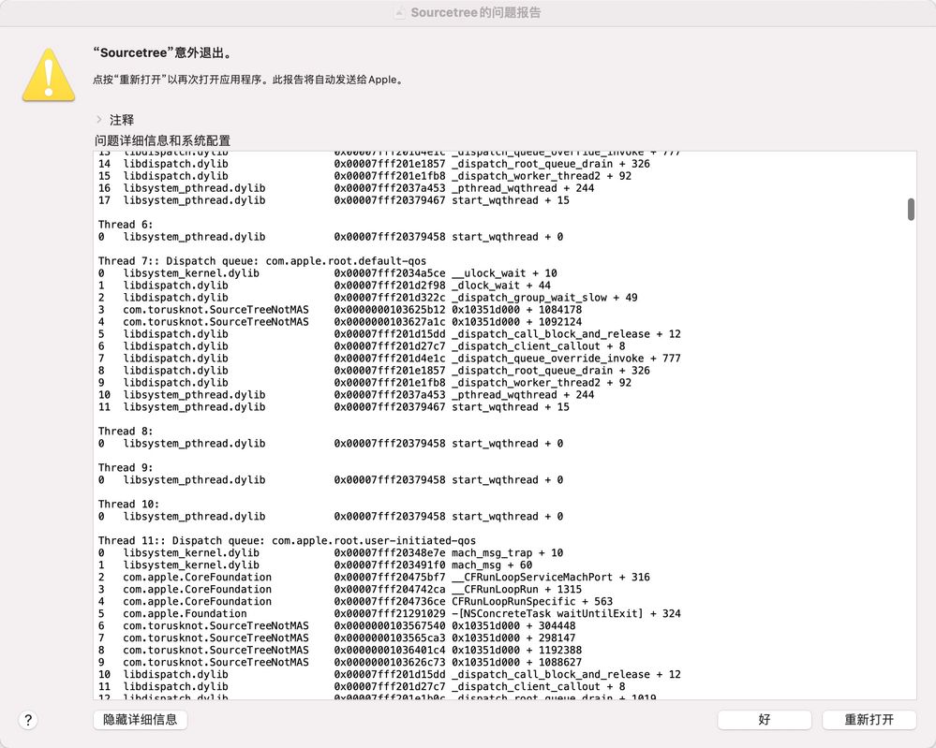Click the Thread 7 Dispatch queue header line
936x748 pixels.
click(x=262, y=260)
